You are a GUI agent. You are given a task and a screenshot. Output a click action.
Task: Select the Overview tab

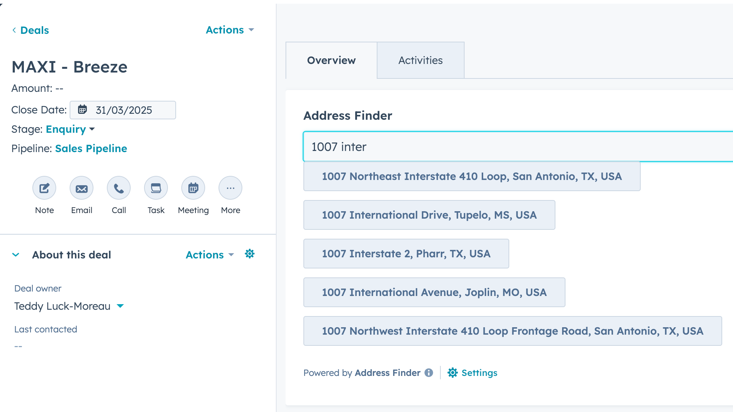[x=331, y=60]
